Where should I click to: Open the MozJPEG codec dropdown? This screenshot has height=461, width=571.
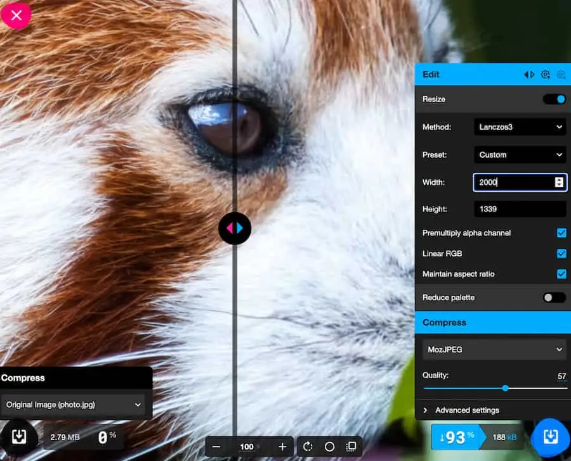[x=494, y=349]
